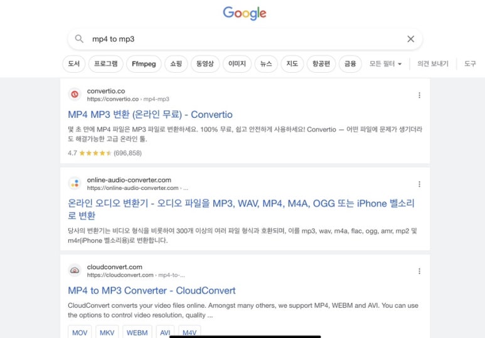Click the CloudConvert favicon icon
Viewport: 485px width, 338px height.
coord(75,270)
